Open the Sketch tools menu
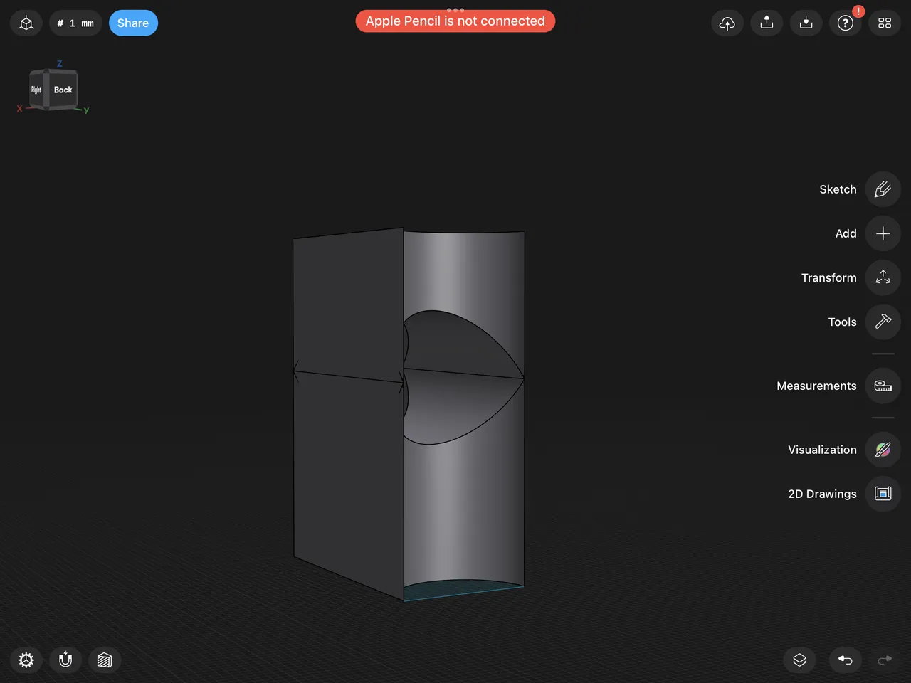 tap(883, 189)
